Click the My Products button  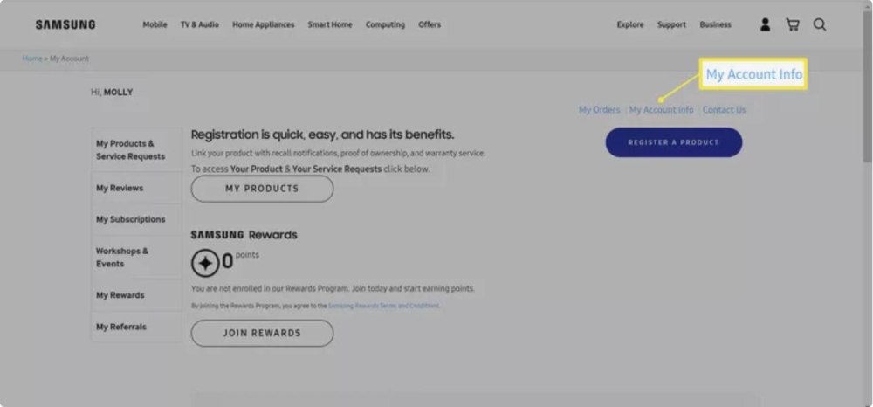point(262,189)
